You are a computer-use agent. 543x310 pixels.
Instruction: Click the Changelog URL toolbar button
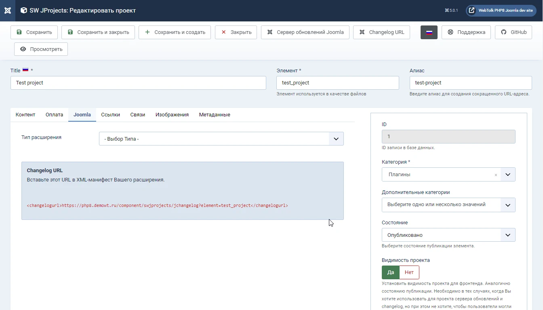pos(381,32)
